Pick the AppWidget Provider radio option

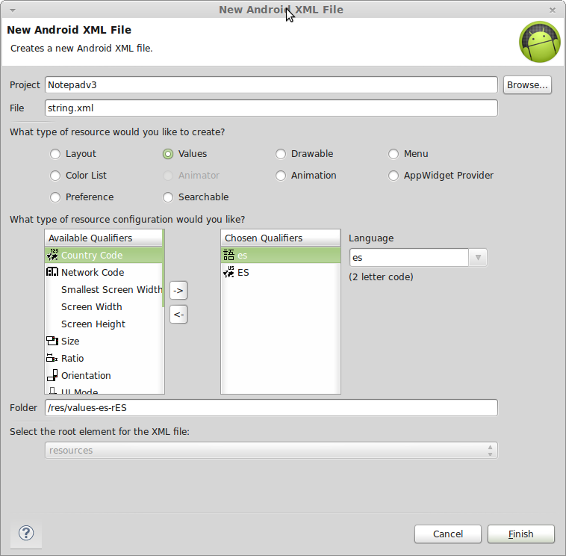pyautogui.click(x=393, y=176)
